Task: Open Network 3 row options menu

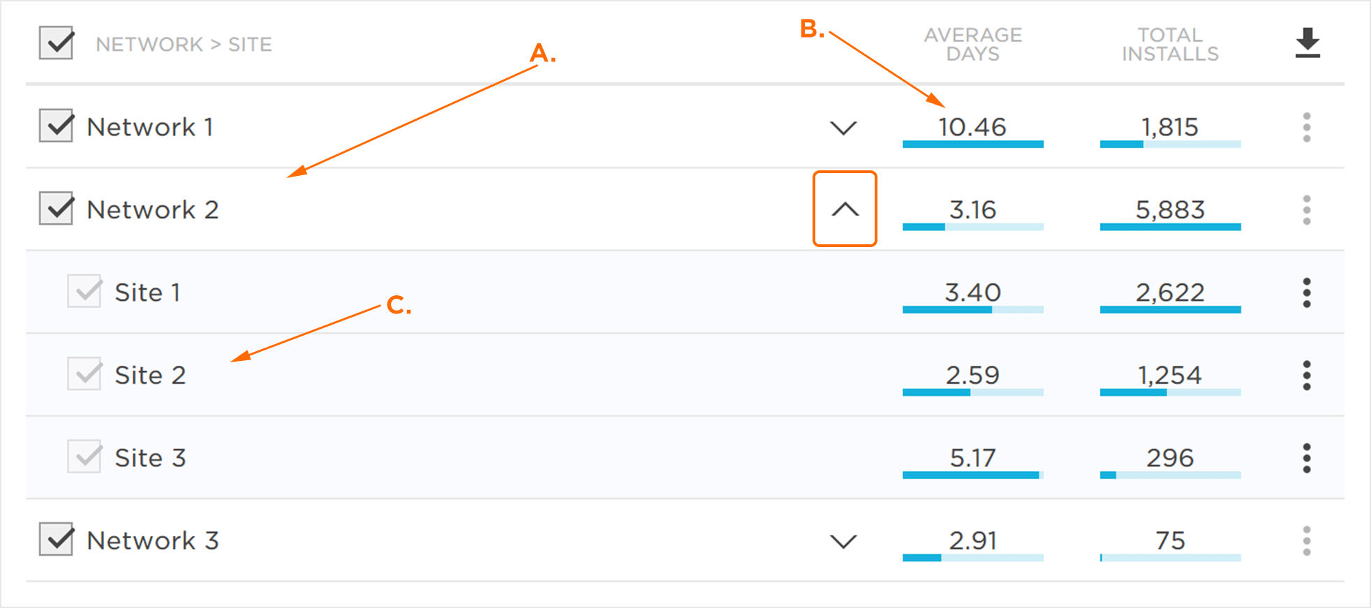Action: point(1307,541)
